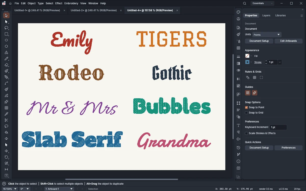Click the search magnifier icon

click(x=245, y=3)
